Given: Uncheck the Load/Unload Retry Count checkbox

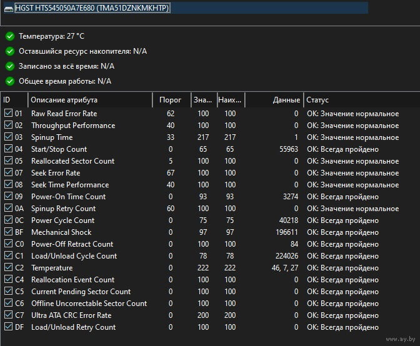Looking at the screenshot, I should pyautogui.click(x=8, y=327).
